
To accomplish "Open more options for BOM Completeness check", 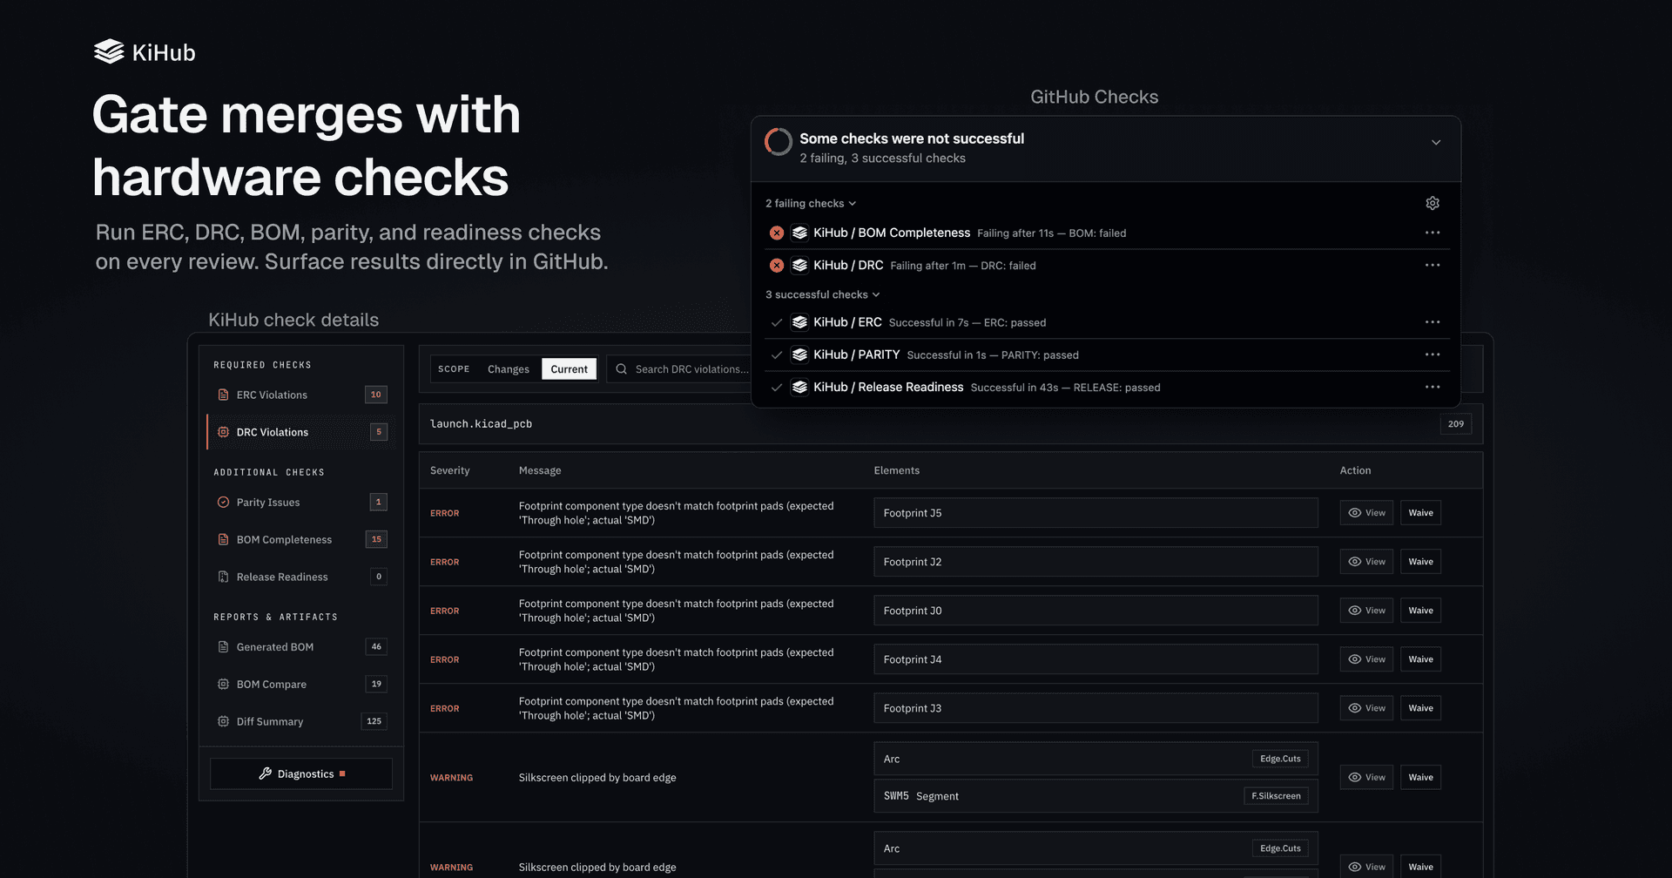I will click(x=1433, y=233).
